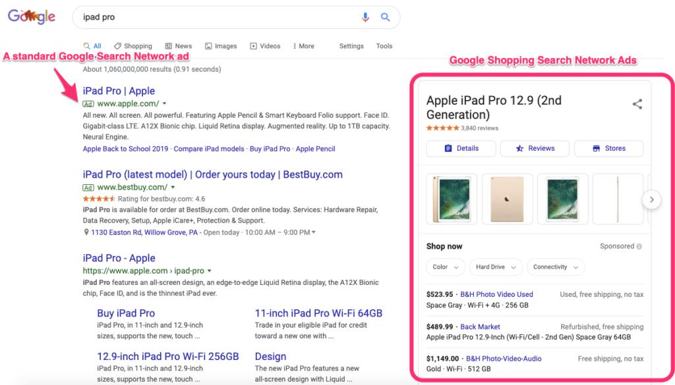Switch to the Images search tab
This screenshot has width=675, height=385.
click(221, 46)
